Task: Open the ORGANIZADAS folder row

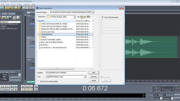Action: click(66, 34)
